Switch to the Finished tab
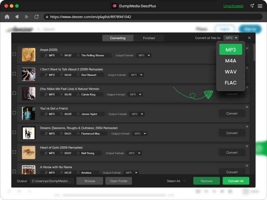Viewport: 267px width, 200px height. point(149,38)
